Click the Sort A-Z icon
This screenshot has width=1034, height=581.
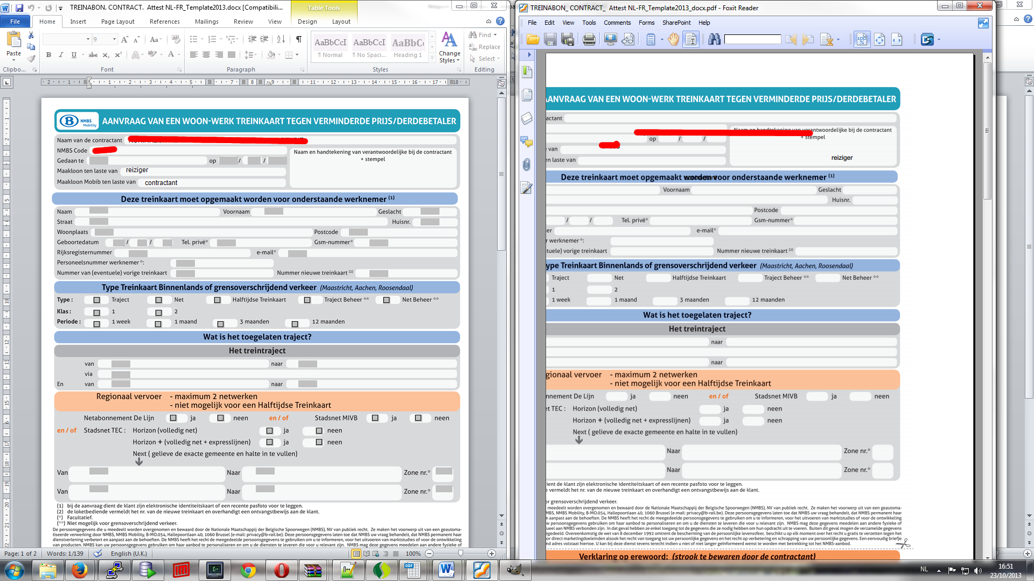pos(281,39)
